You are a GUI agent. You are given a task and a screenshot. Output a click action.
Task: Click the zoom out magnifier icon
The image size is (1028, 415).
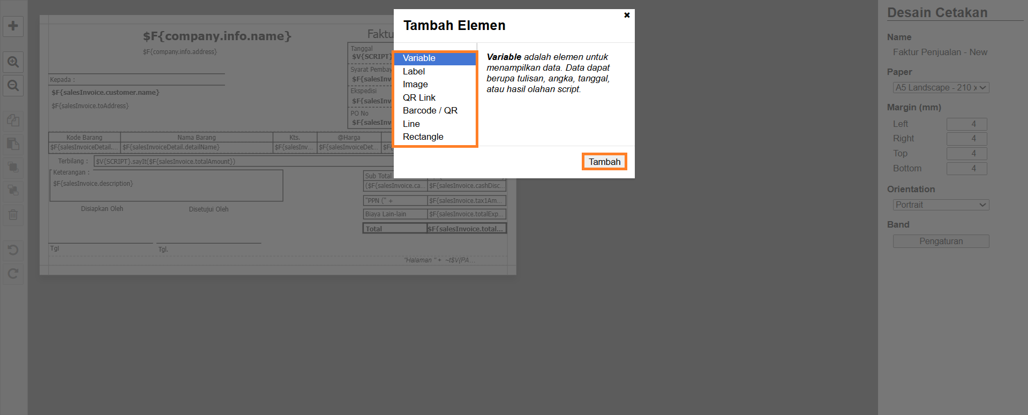pyautogui.click(x=13, y=86)
